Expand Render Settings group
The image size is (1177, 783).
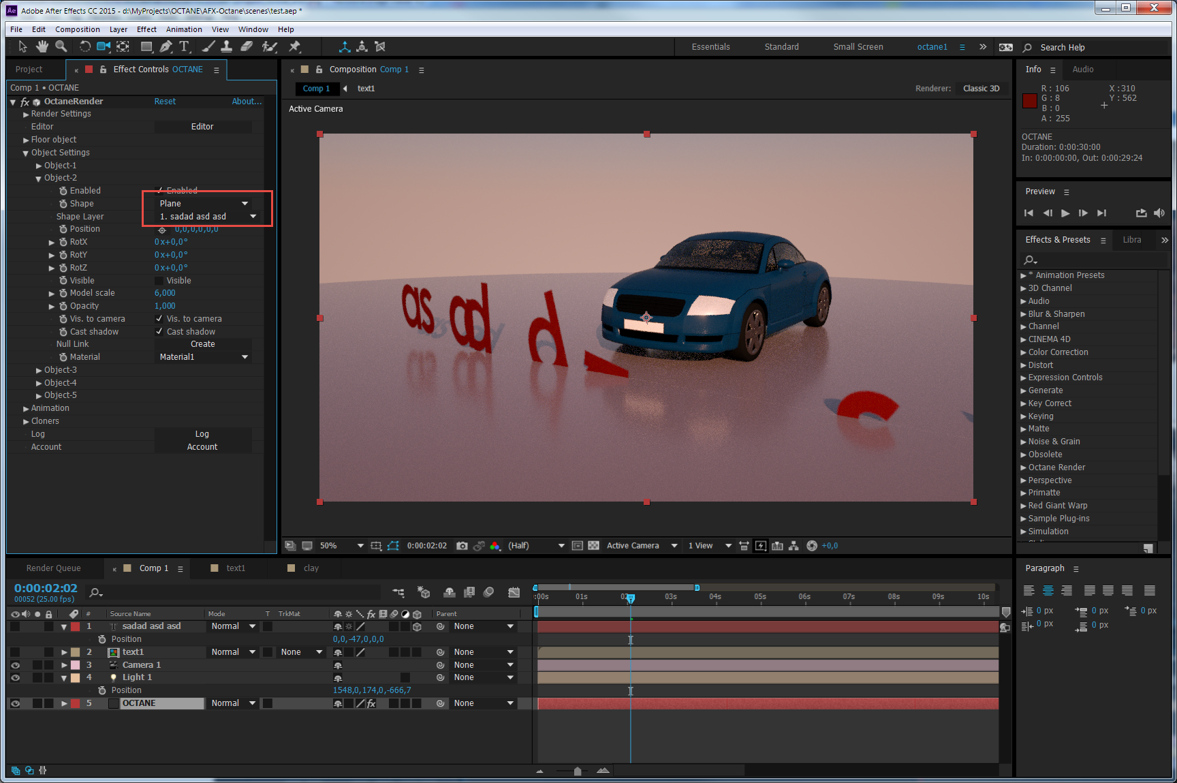(26, 114)
